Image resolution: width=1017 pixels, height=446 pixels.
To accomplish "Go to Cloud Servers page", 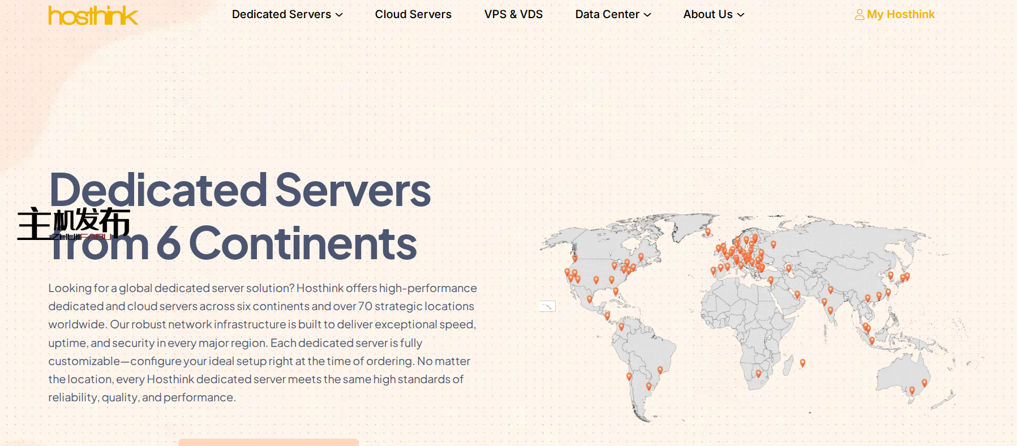I will (x=413, y=14).
